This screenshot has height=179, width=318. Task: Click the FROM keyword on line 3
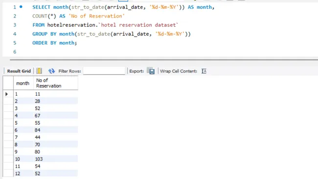[38, 25]
